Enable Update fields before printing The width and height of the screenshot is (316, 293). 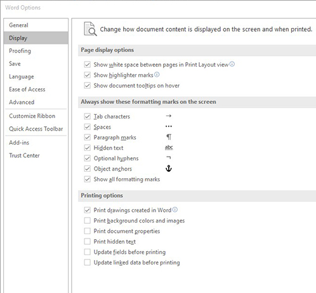click(88, 252)
